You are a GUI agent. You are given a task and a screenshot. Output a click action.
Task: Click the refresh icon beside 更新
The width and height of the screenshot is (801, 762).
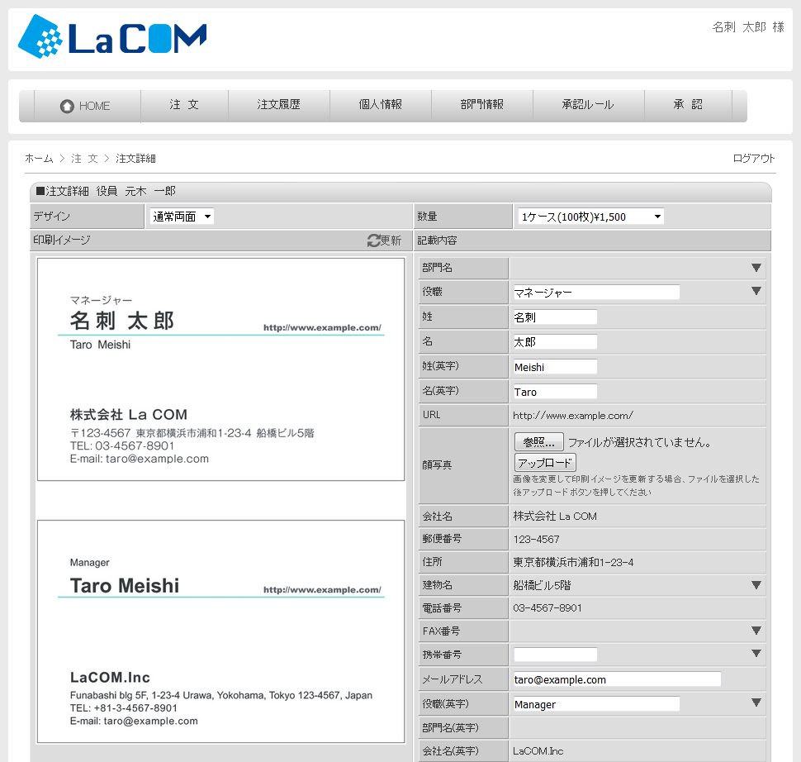coord(374,241)
